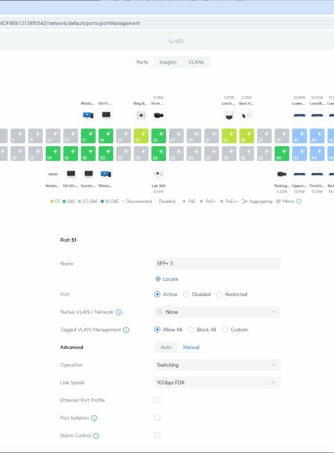
Task: Select yellow-green port 33
Action: (x=229, y=136)
